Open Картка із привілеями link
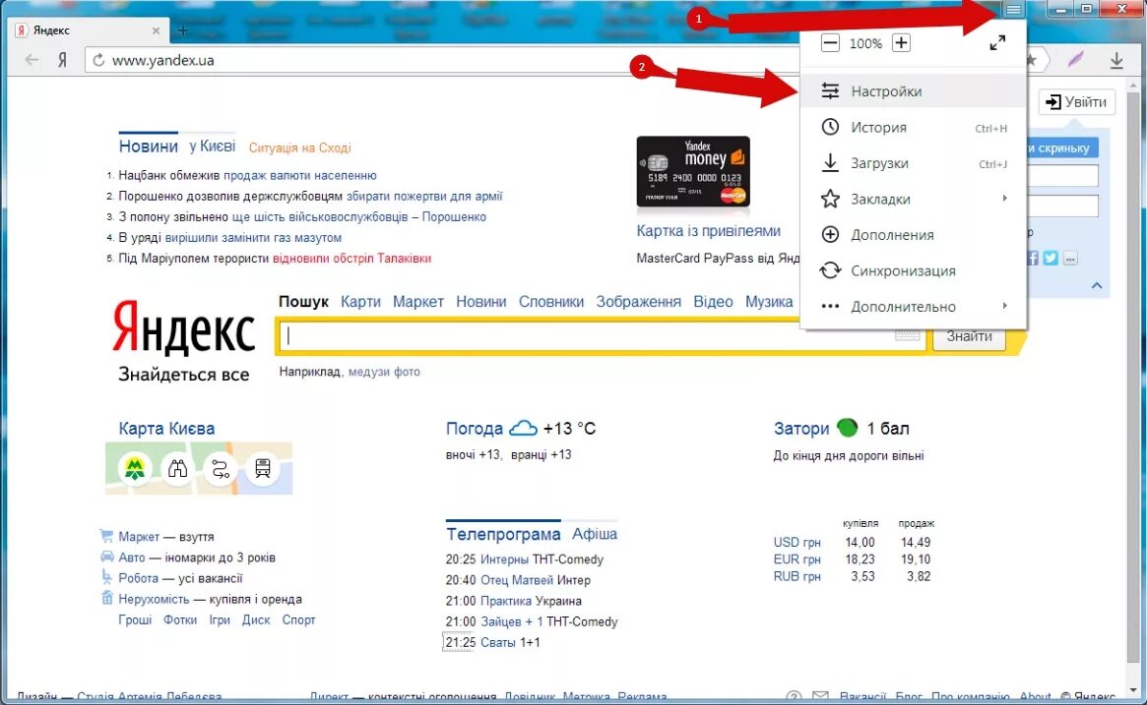This screenshot has width=1147, height=705. (708, 231)
